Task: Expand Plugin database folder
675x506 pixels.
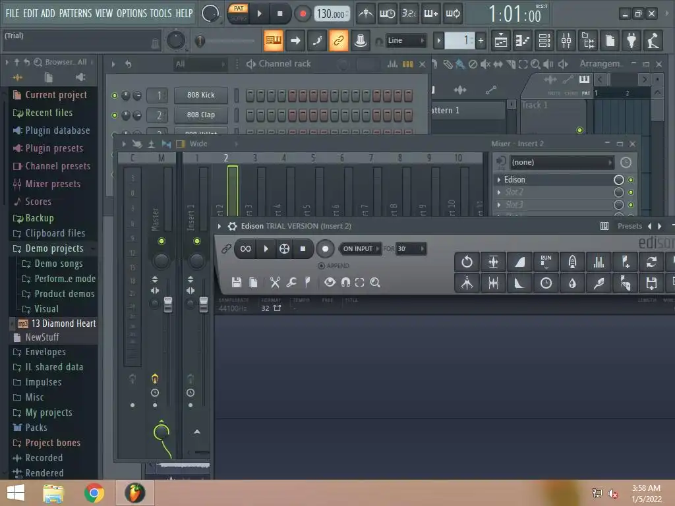Action: [57, 130]
